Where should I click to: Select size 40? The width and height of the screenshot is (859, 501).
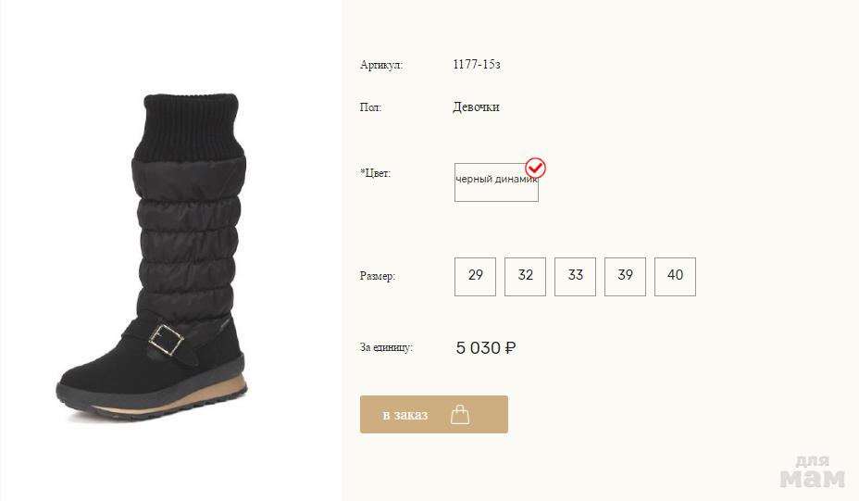point(675,277)
